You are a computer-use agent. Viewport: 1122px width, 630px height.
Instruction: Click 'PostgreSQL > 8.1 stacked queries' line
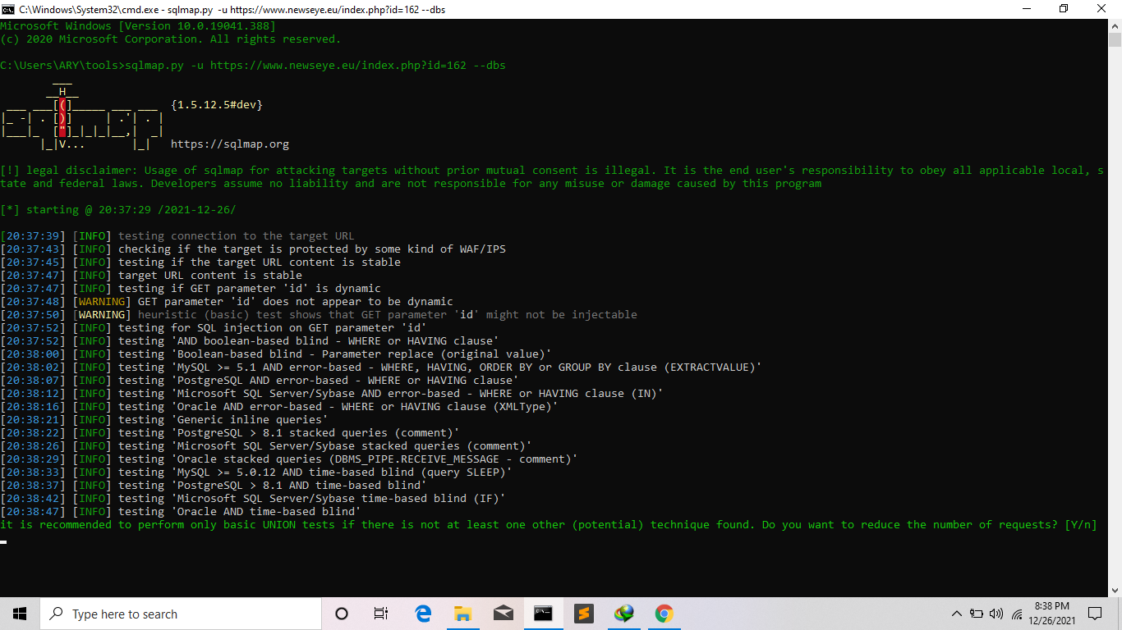pyautogui.click(x=230, y=433)
